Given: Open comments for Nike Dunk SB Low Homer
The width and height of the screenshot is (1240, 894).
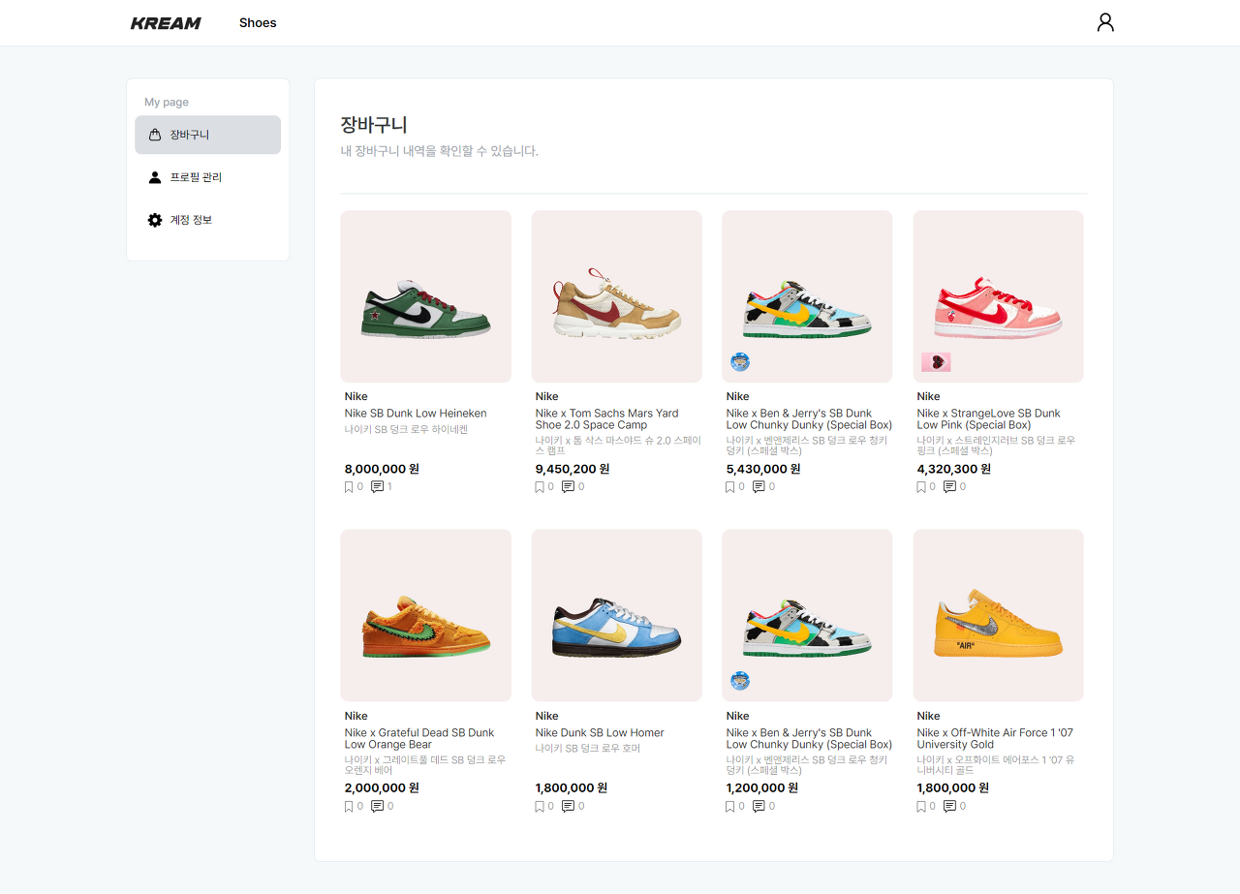Looking at the screenshot, I should pyautogui.click(x=569, y=806).
